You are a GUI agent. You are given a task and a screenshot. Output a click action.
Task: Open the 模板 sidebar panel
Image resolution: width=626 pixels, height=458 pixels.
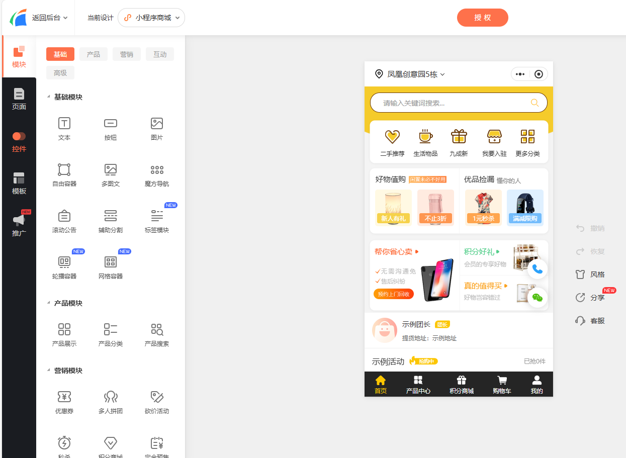tap(19, 184)
